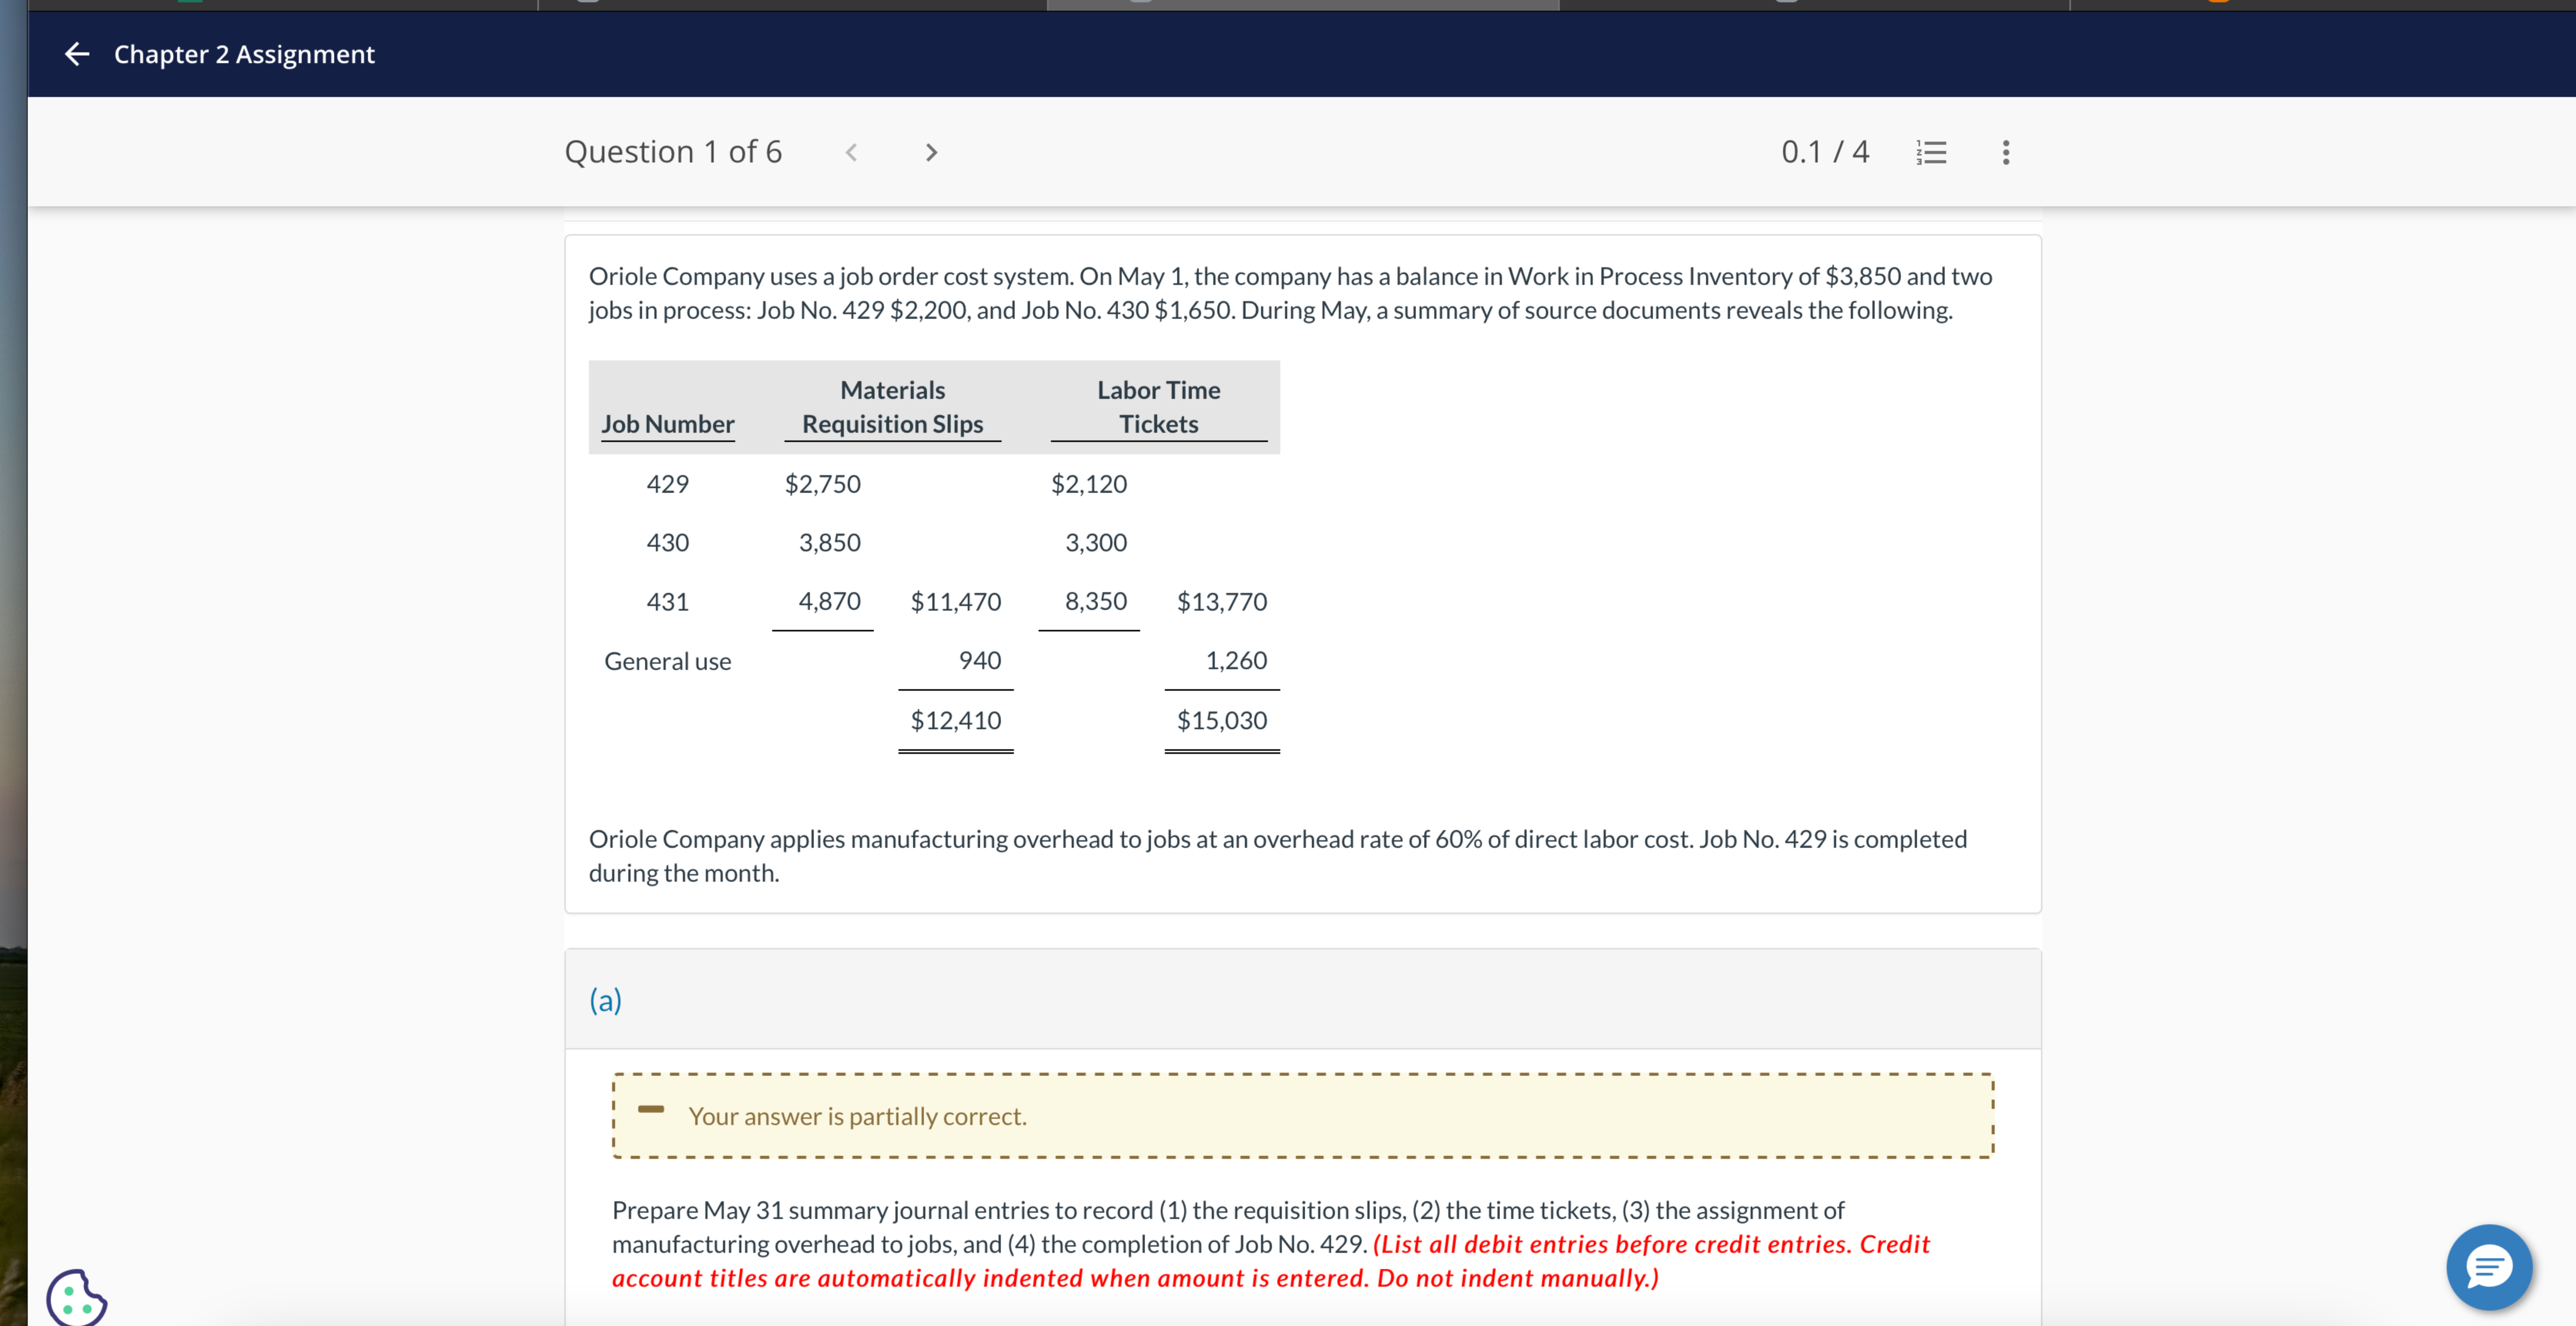
Task: Select the Job Number column header
Action: [x=667, y=424]
